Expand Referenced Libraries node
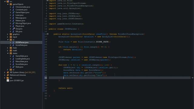Image resolution: width=194 pixels, height=109 pixels. point(5,75)
